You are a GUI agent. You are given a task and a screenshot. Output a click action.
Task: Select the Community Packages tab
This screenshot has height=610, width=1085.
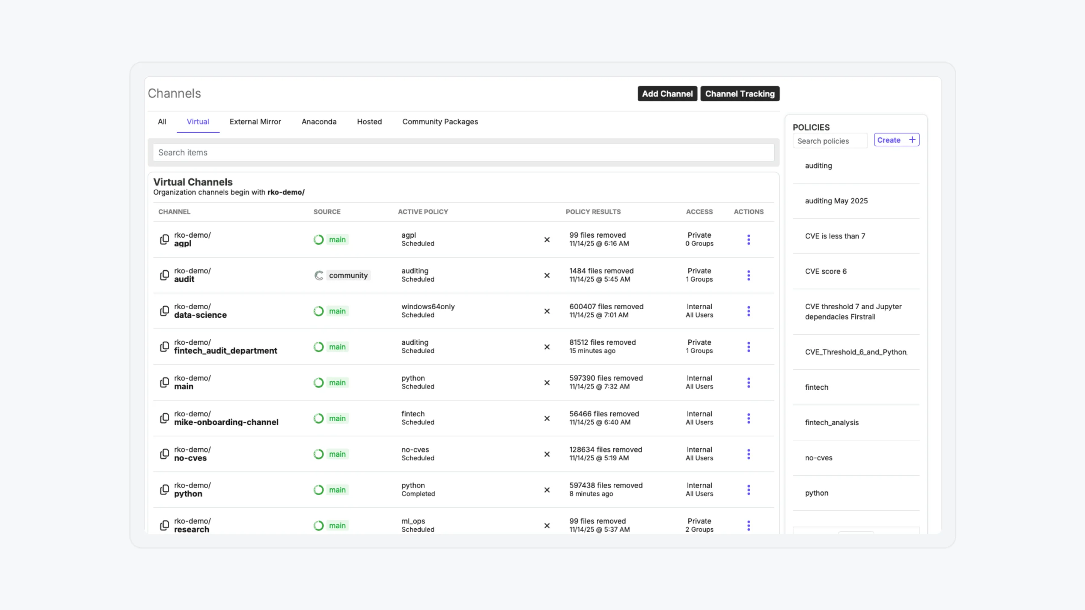pyautogui.click(x=440, y=122)
